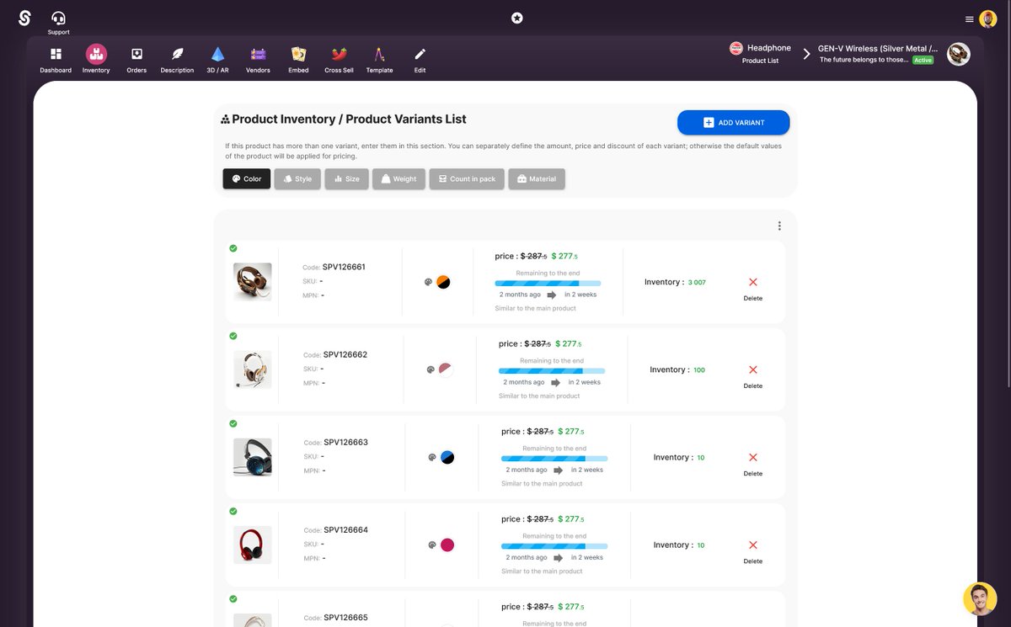This screenshot has width=1011, height=627.
Task: Click code text SPV126661
Action: click(344, 267)
